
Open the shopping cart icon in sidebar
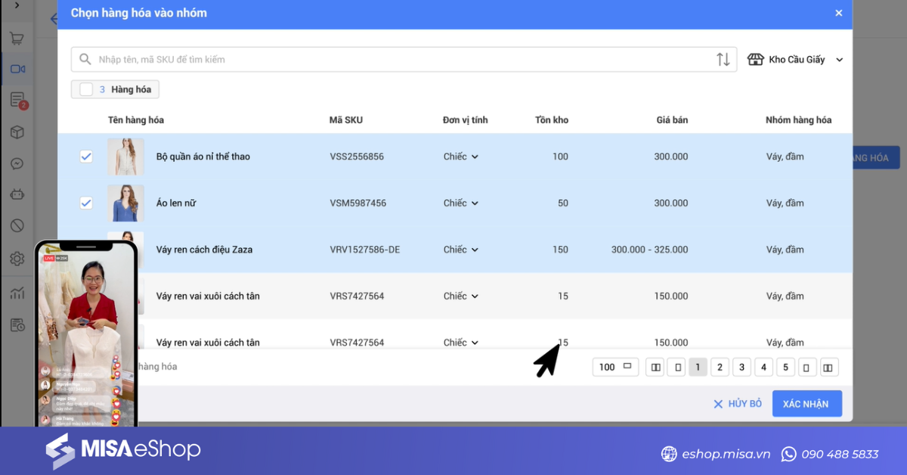17,39
